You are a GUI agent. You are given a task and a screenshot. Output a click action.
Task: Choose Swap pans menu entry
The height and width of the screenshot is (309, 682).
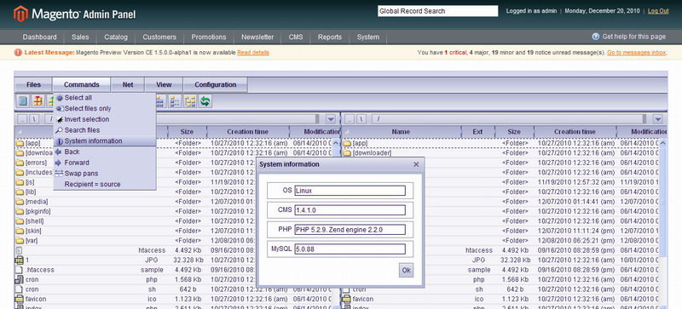[x=104, y=174]
